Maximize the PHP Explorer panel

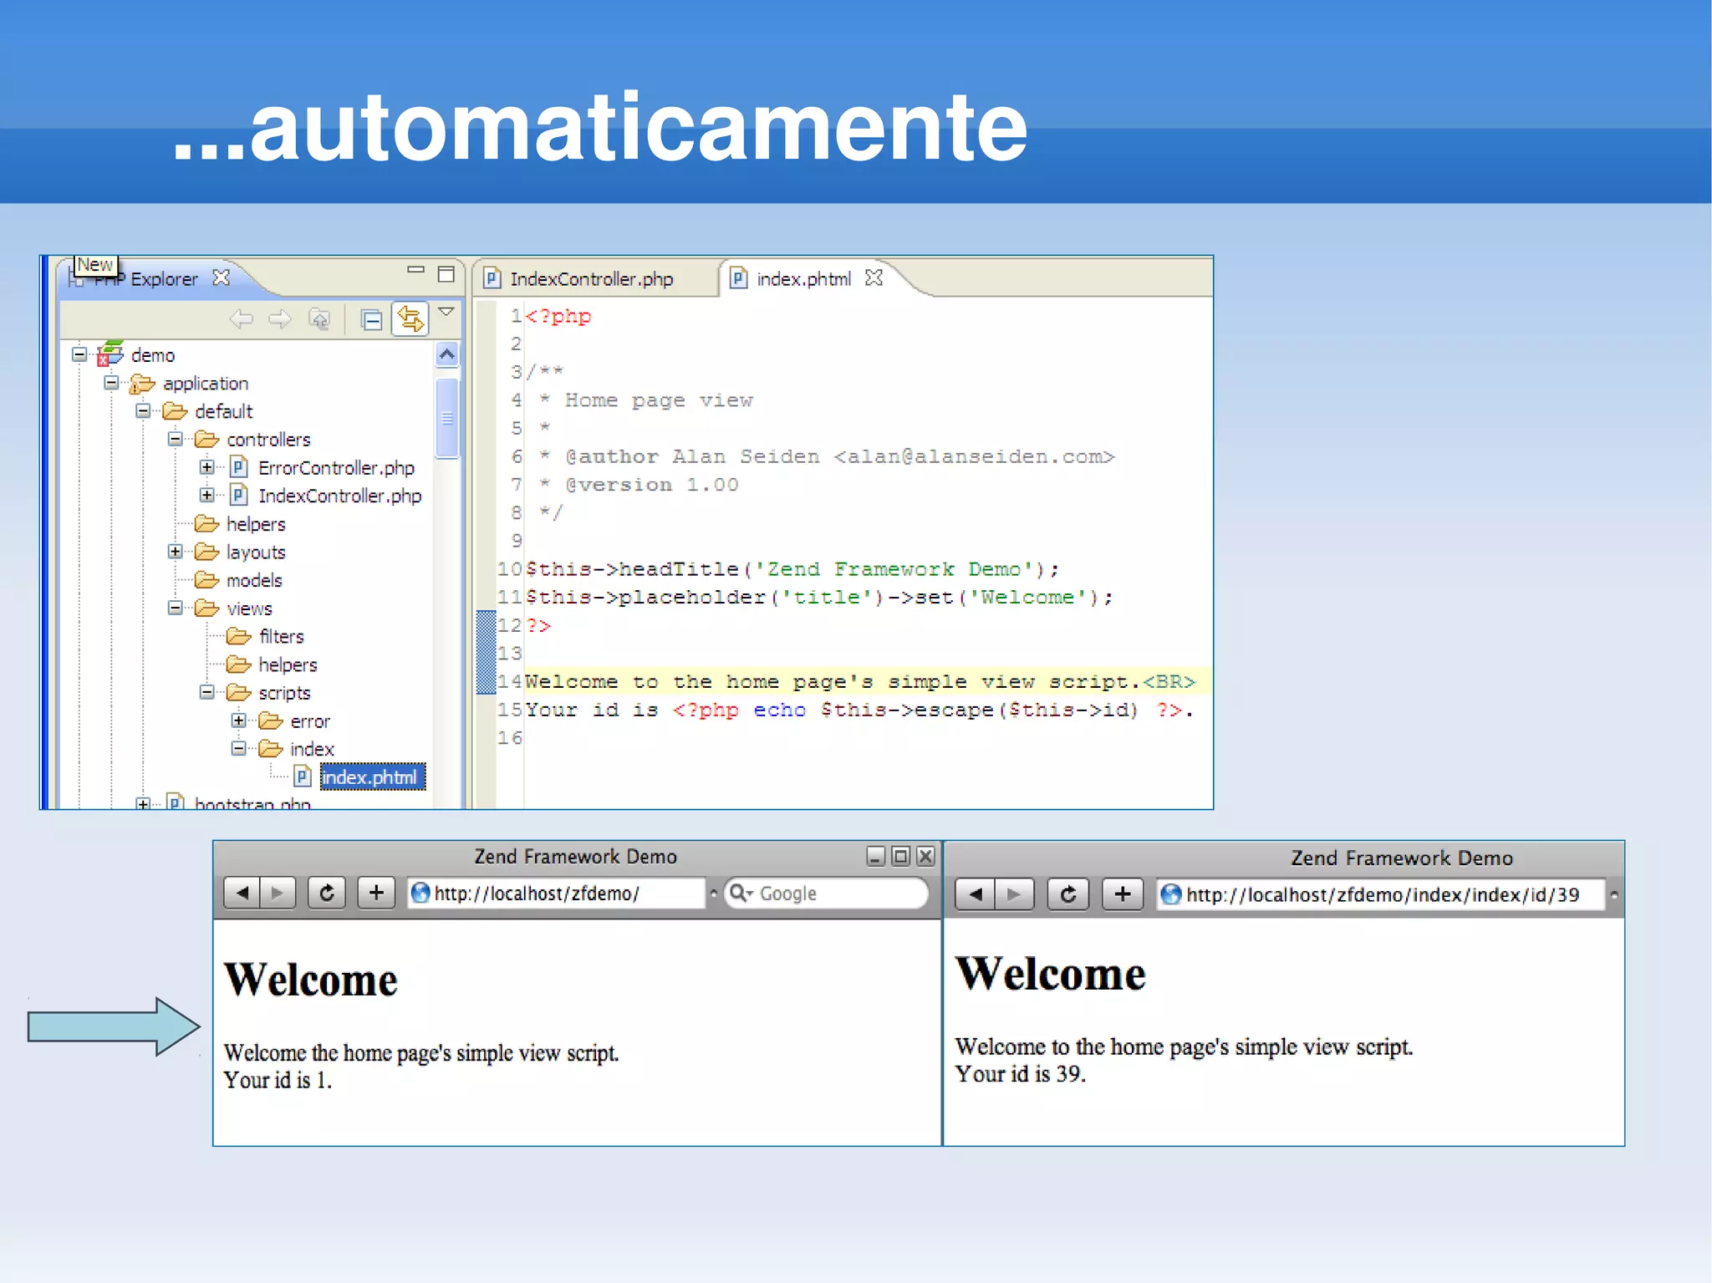pos(446,273)
